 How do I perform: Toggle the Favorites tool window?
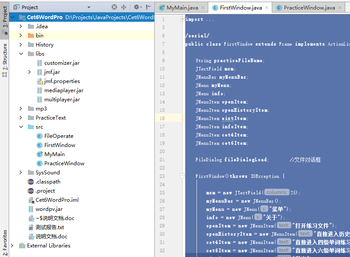tap(5, 242)
